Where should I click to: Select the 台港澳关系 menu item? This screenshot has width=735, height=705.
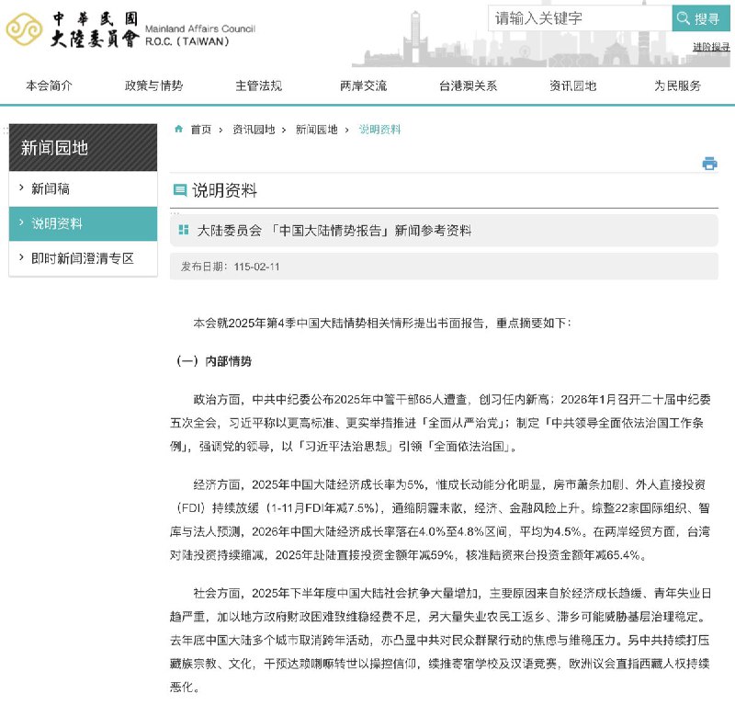pyautogui.click(x=468, y=85)
